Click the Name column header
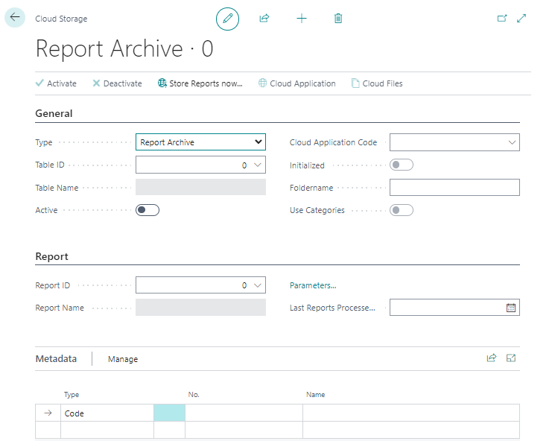 pyautogui.click(x=315, y=395)
